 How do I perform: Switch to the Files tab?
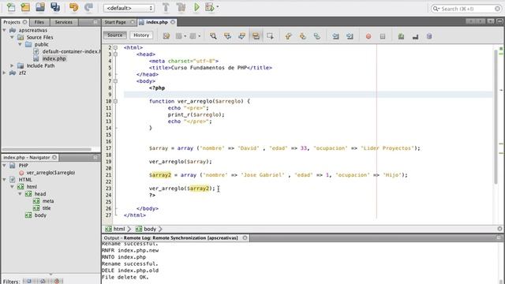pyautogui.click(x=39, y=22)
